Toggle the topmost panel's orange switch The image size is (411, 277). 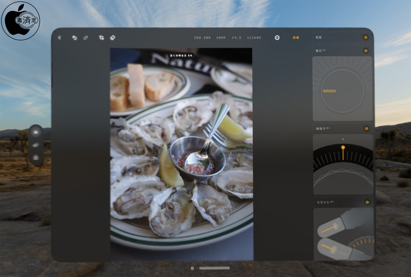[365, 37]
